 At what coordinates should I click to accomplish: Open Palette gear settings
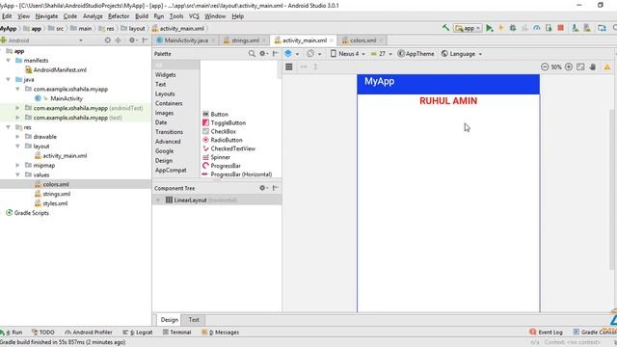tap(263, 54)
